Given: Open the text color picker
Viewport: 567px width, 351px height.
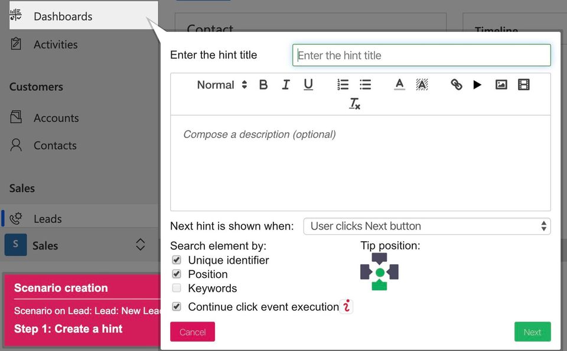Looking at the screenshot, I should pyautogui.click(x=399, y=85).
